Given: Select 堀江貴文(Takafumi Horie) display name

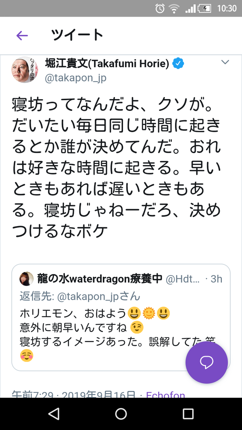Looking at the screenshot, I should [x=107, y=64].
